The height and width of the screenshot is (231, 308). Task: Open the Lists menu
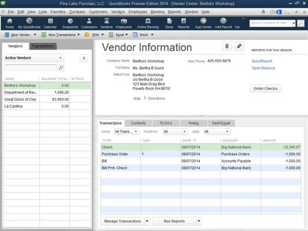[43, 12]
